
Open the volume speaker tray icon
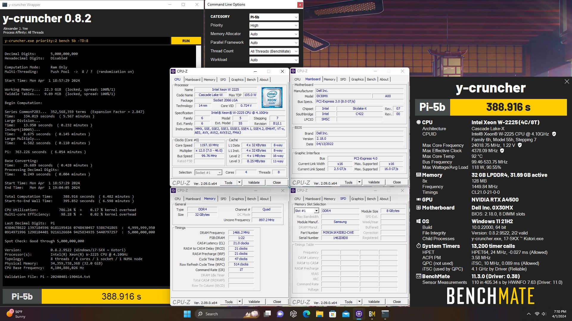(544, 314)
